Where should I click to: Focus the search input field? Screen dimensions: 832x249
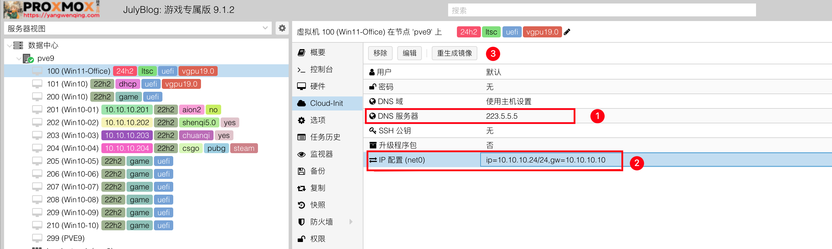pyautogui.click(x=602, y=10)
